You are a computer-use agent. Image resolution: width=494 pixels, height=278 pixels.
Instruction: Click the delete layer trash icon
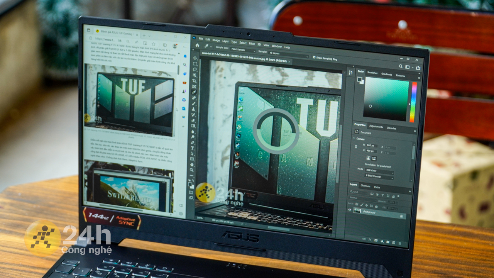(399, 243)
